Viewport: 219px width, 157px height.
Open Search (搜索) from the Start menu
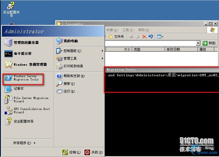tap(66, 83)
